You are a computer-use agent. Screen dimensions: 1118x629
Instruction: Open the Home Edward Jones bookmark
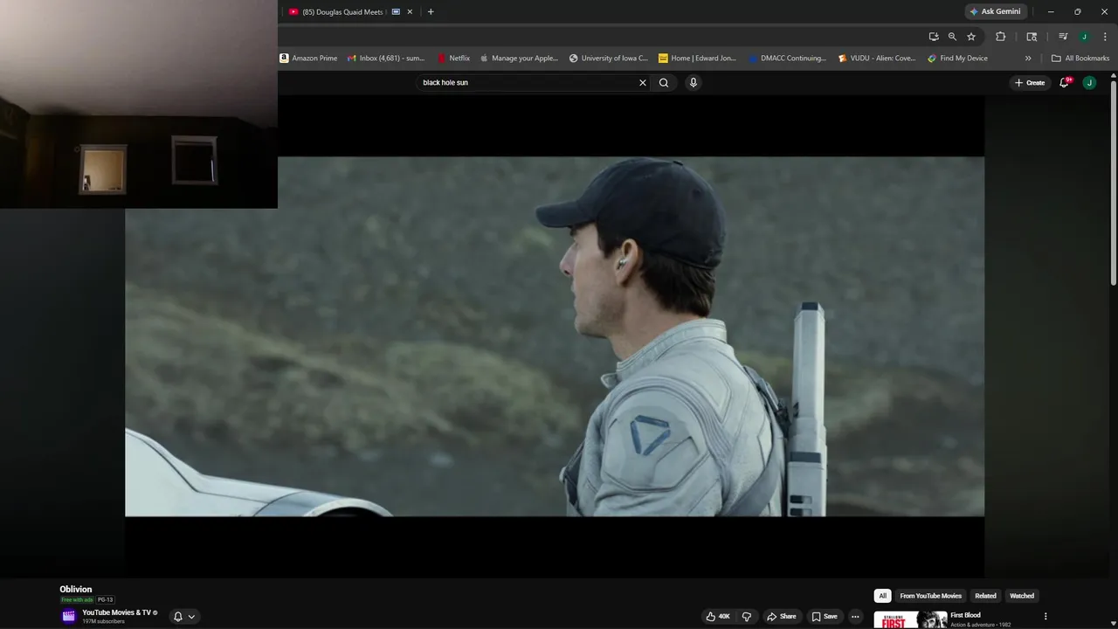(x=698, y=59)
